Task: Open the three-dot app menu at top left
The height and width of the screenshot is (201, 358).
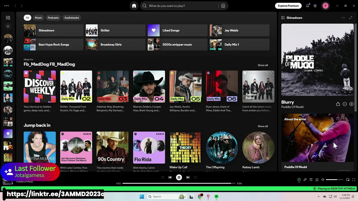Action: coord(6,6)
